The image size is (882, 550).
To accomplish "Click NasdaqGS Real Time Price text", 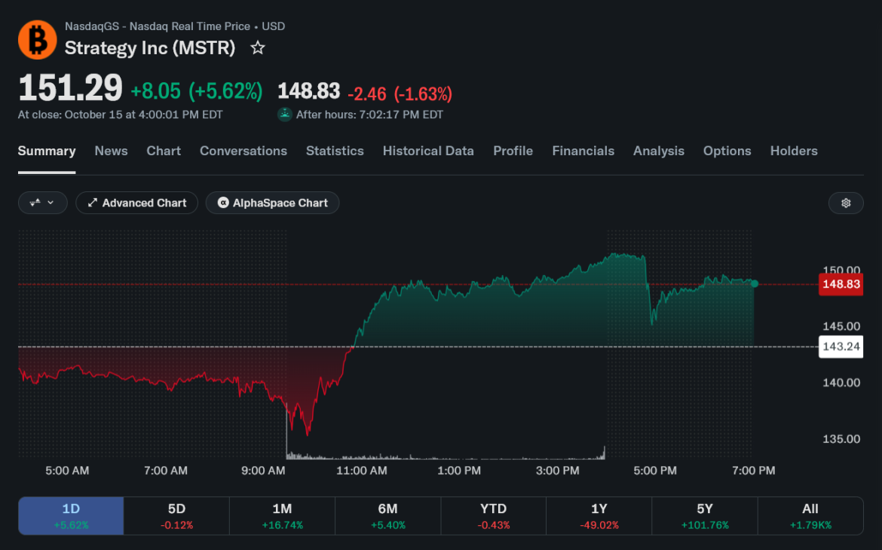I will [x=175, y=26].
